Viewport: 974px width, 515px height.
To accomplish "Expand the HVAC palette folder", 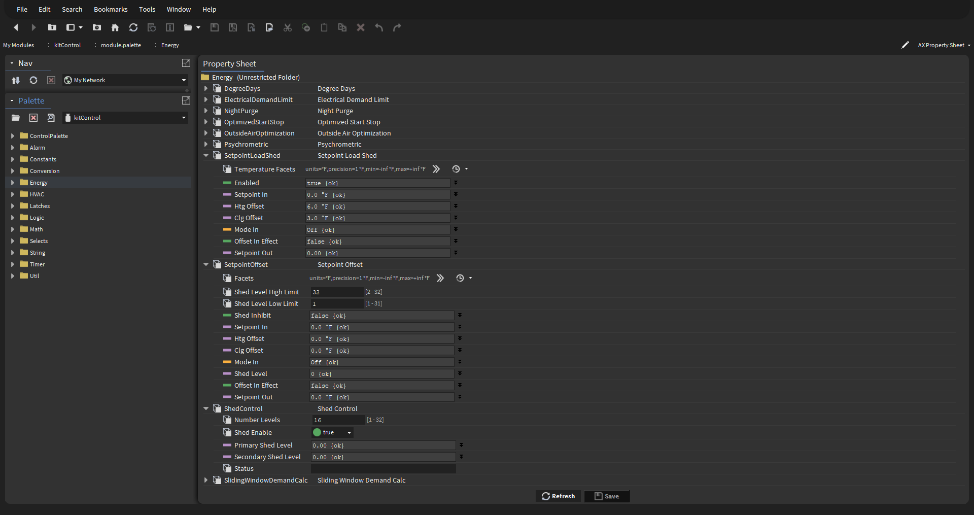I will coord(13,194).
